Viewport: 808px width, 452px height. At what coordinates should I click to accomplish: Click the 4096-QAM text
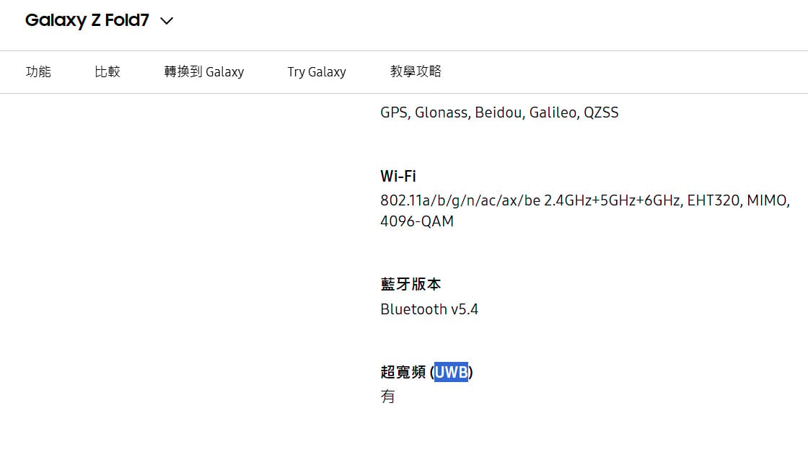coord(417,221)
